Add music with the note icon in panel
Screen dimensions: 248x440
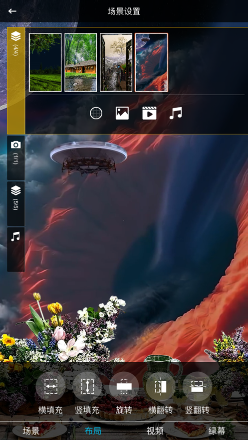point(176,114)
